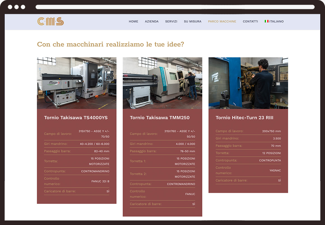Go to CONTATTI page

pos(250,21)
